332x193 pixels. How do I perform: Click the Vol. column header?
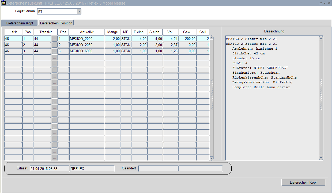(171, 32)
